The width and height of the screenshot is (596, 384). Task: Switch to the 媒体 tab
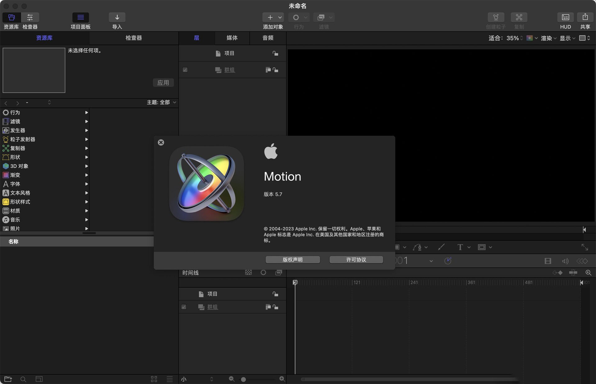tap(232, 38)
